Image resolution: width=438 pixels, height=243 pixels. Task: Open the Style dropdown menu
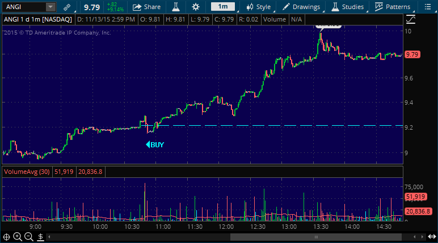point(259,7)
